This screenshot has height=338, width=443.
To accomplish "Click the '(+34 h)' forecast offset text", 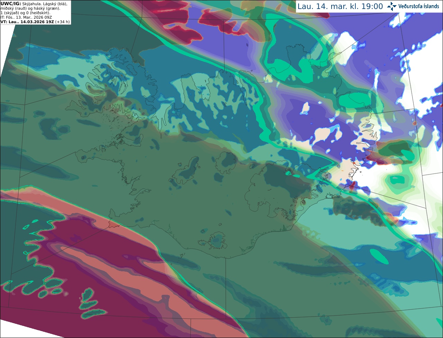I will (x=63, y=21).
